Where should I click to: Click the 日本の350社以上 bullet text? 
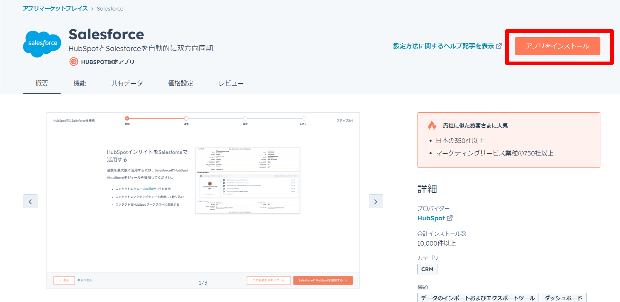[x=460, y=140]
